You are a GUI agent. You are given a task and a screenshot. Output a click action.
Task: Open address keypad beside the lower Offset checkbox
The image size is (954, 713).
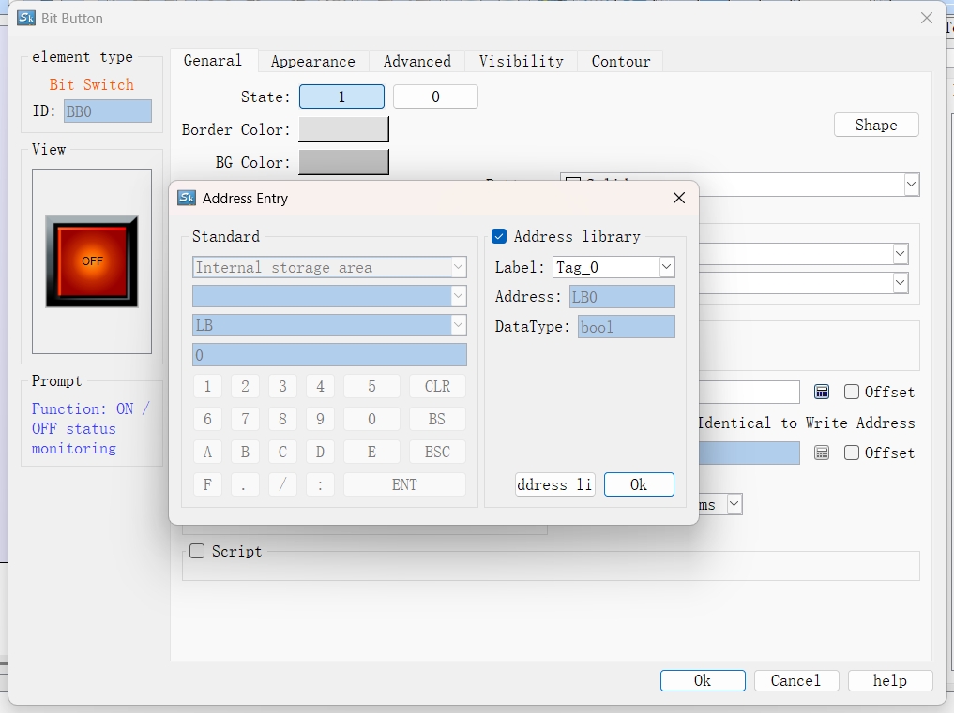(x=822, y=453)
